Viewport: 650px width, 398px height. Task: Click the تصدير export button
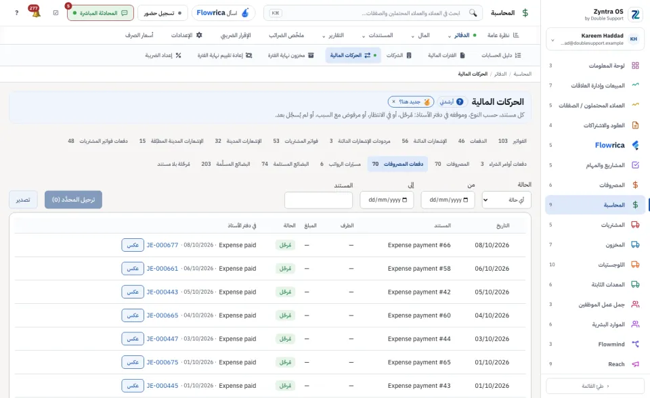coord(23,200)
